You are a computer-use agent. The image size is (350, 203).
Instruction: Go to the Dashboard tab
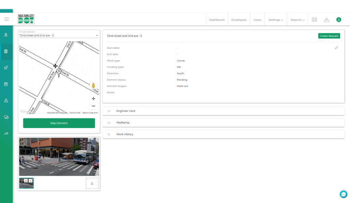coord(217,20)
